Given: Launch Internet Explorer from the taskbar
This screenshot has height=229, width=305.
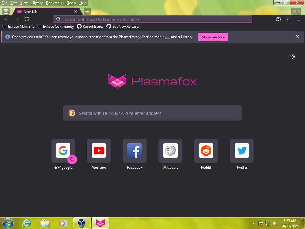Looking at the screenshot, I should click(27, 223).
